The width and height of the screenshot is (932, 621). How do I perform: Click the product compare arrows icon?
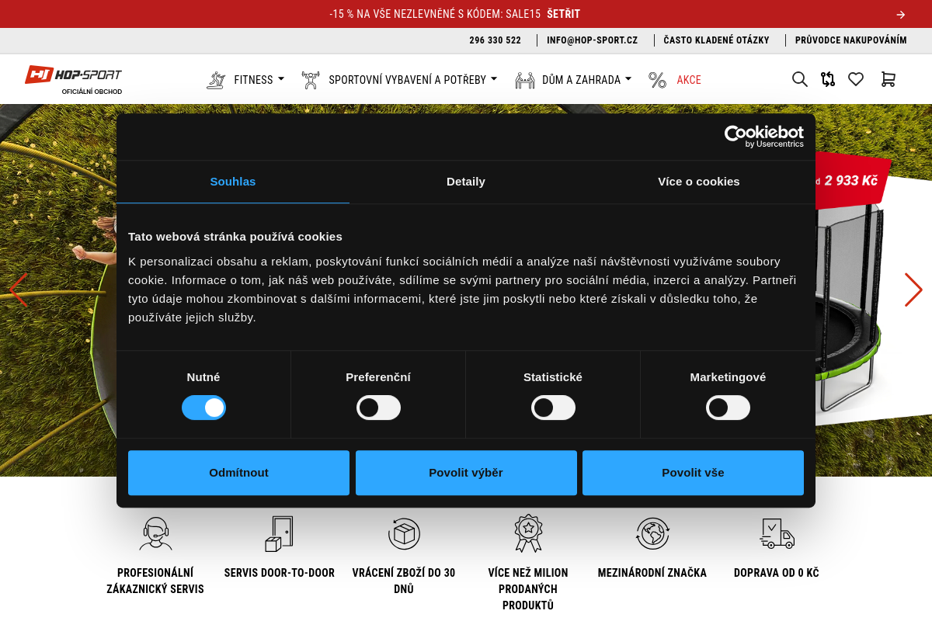click(x=828, y=79)
